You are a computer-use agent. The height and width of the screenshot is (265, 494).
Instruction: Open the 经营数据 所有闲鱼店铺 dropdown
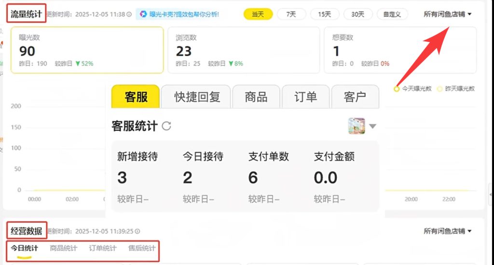447,231
